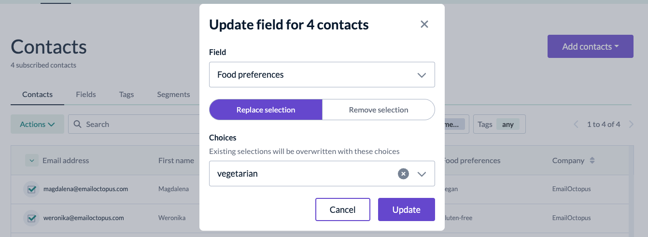
Task: Open the Actions dropdown menu
Action: [37, 124]
